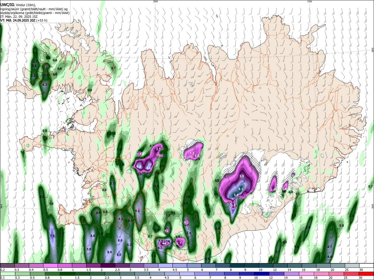Click the 4.1 rain value offshore southeast
This screenshot has width=374, height=280.
330,247
